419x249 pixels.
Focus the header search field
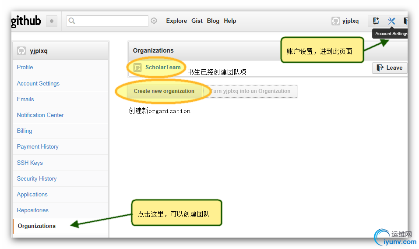click(x=107, y=21)
